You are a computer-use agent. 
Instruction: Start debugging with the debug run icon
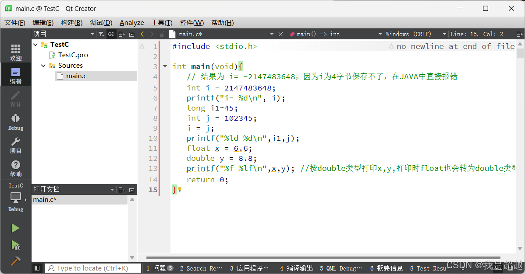[15, 246]
